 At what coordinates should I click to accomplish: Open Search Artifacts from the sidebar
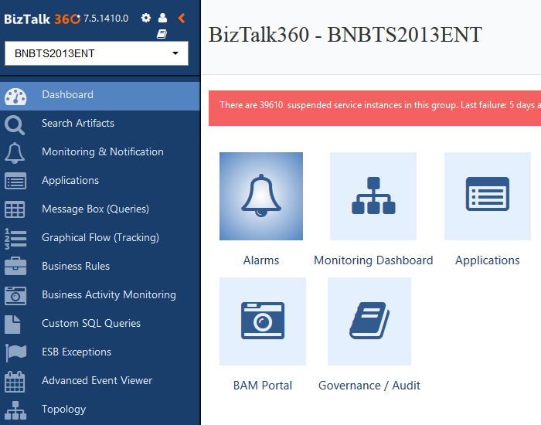(77, 124)
